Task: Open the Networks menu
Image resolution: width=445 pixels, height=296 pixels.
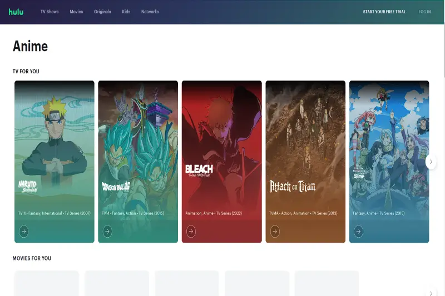Action: tap(150, 12)
